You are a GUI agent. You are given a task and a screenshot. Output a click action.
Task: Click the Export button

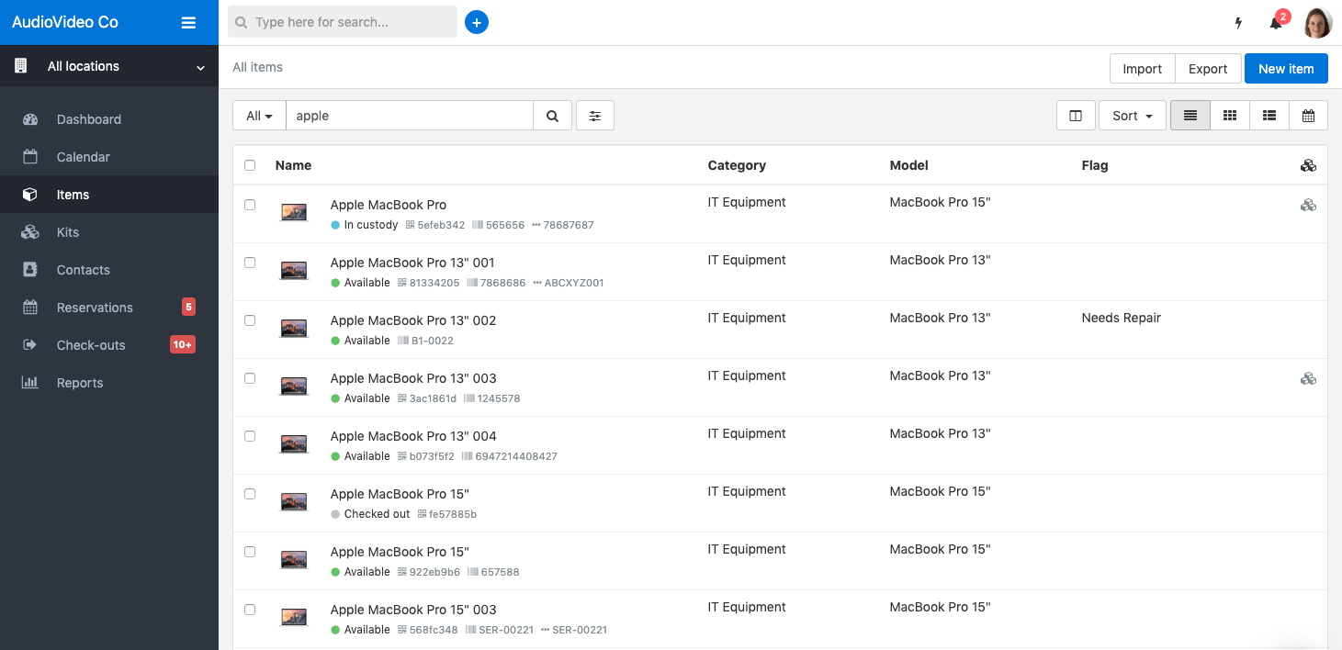(x=1208, y=69)
